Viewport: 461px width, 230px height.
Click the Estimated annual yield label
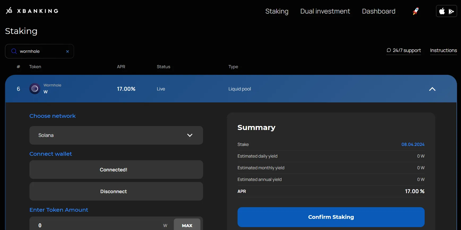pos(260,180)
